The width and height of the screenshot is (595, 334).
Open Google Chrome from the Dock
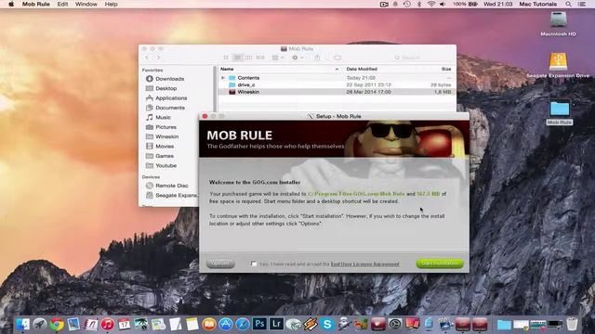pos(57,324)
